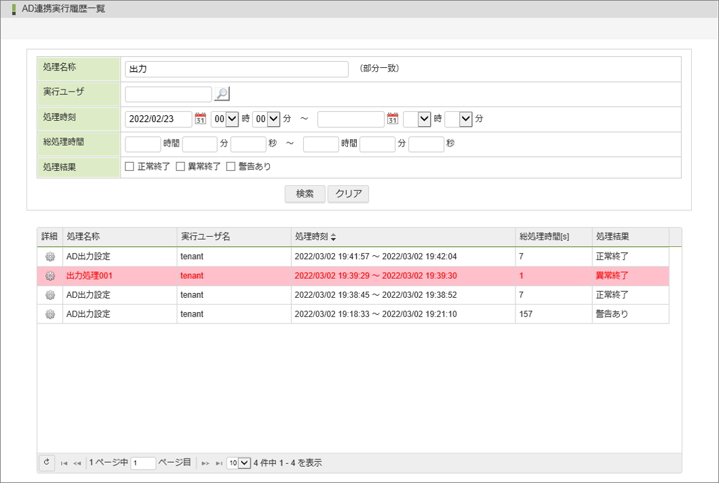The image size is (719, 483).
Task: Expand the end minute dropdown
Action: (459, 119)
